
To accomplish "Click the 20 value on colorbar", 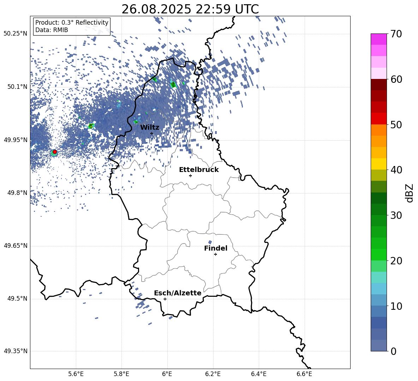I will (x=396, y=260).
